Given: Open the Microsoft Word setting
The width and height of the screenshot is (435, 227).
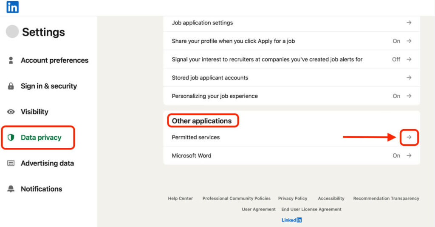Looking at the screenshot, I should 291,156.
